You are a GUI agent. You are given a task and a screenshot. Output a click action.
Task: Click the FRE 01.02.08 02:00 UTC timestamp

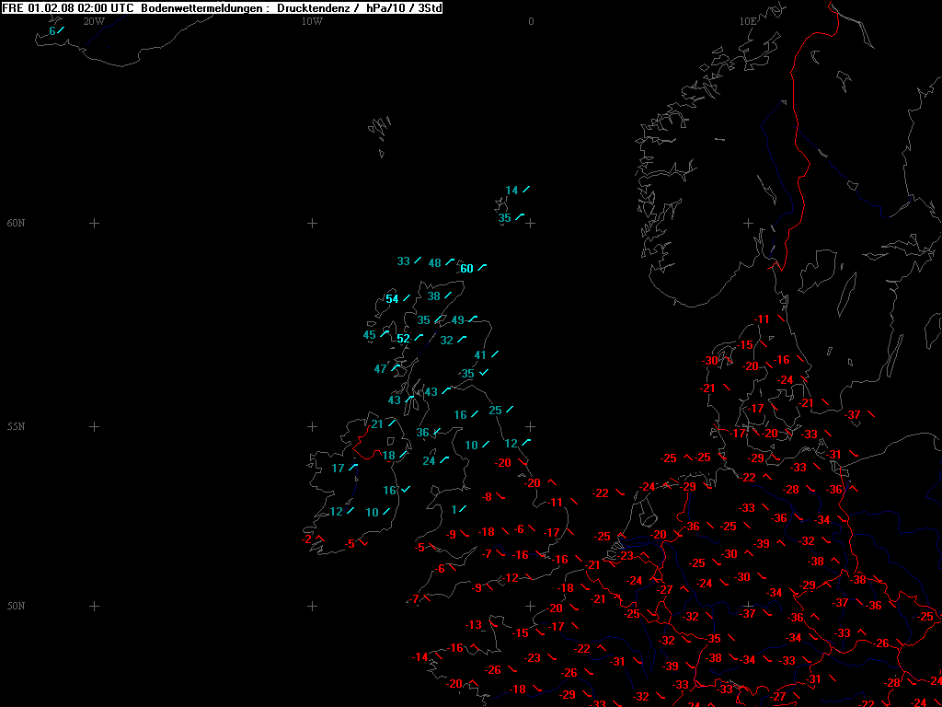pyautogui.click(x=68, y=7)
